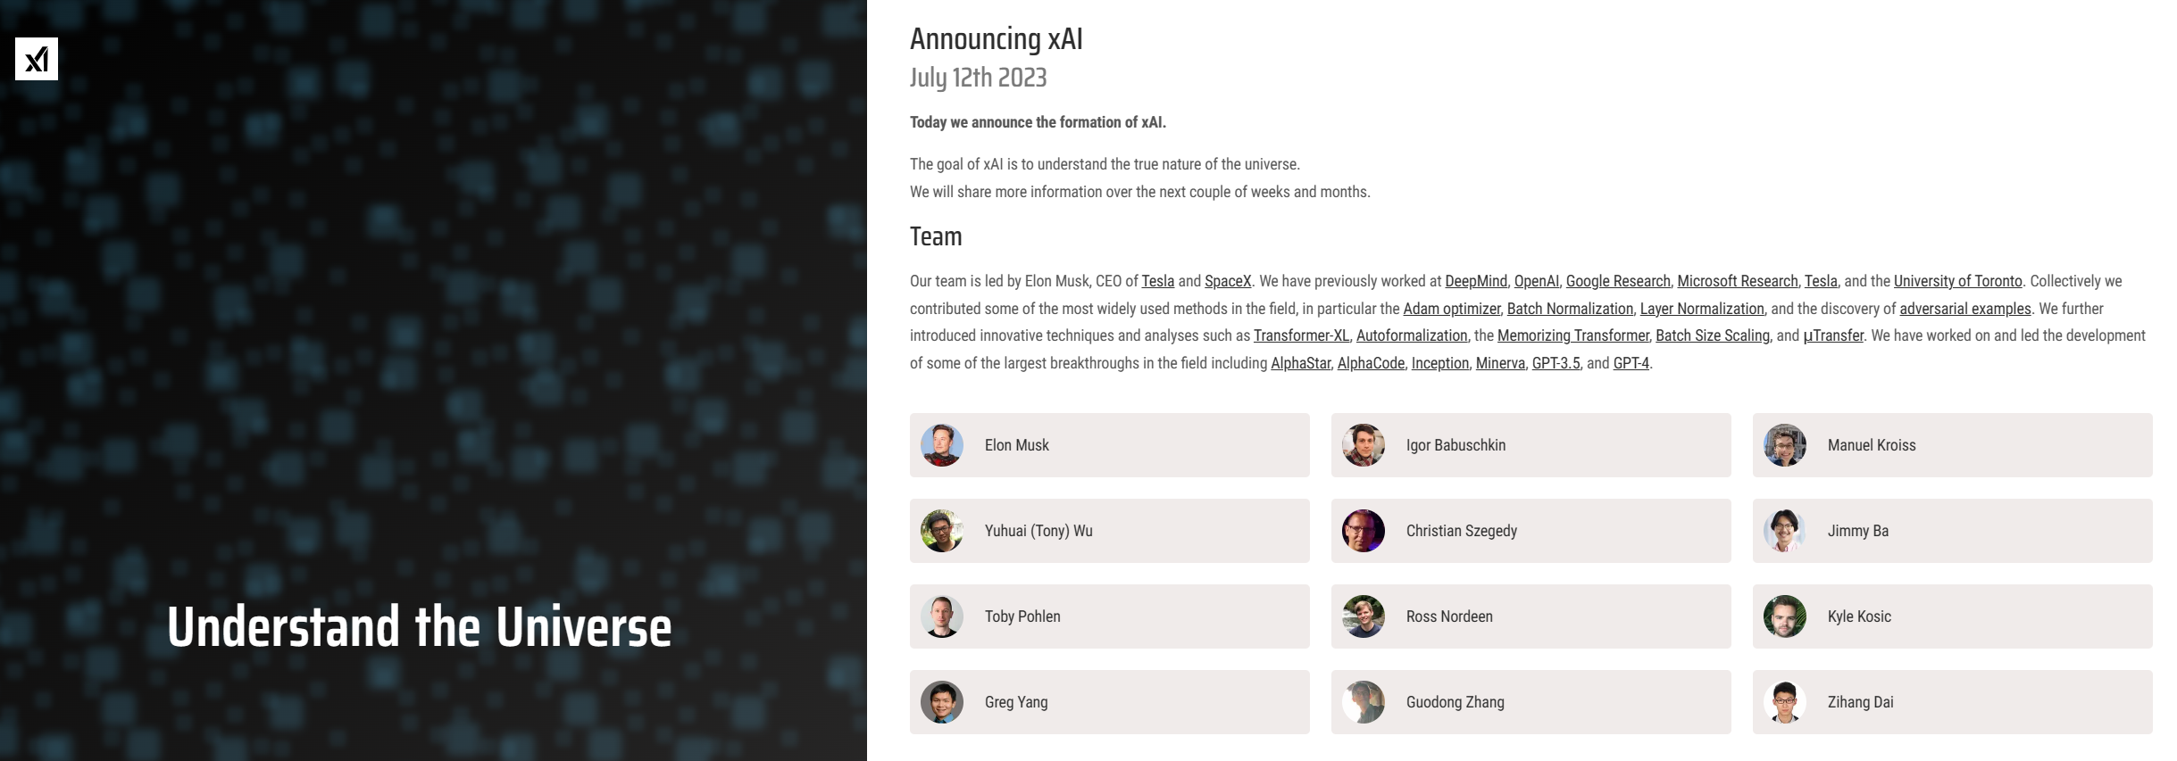Open the University of Toronto link

(1957, 281)
